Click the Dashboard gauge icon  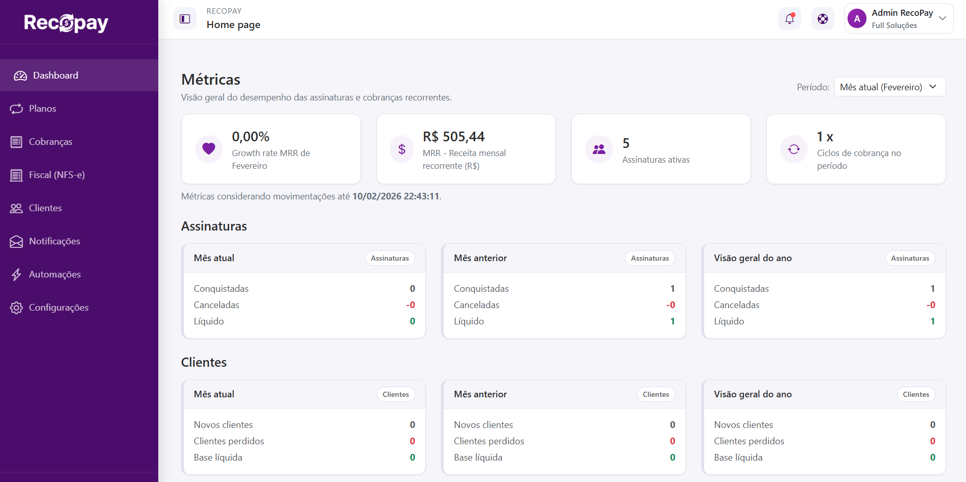tap(20, 75)
